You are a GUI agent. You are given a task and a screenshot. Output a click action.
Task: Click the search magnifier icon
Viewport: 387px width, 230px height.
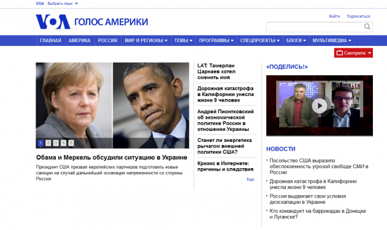(x=367, y=26)
